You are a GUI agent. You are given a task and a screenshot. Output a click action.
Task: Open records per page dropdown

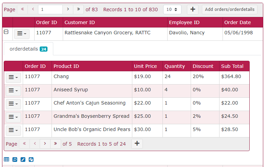click(172, 10)
